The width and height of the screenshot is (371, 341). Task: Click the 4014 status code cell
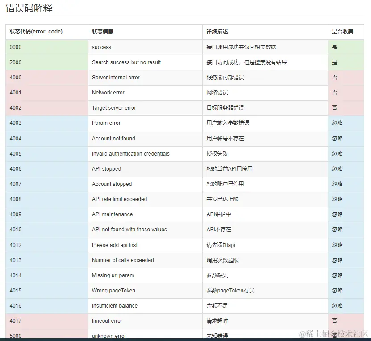coord(47,275)
